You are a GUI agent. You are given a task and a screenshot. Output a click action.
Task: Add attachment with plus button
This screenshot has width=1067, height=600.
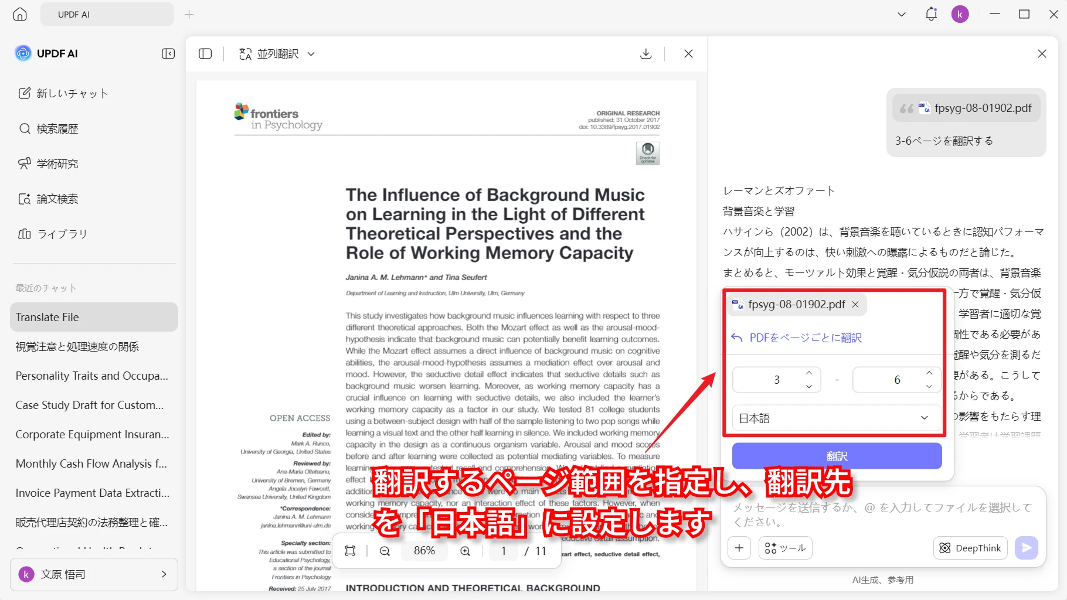(739, 548)
